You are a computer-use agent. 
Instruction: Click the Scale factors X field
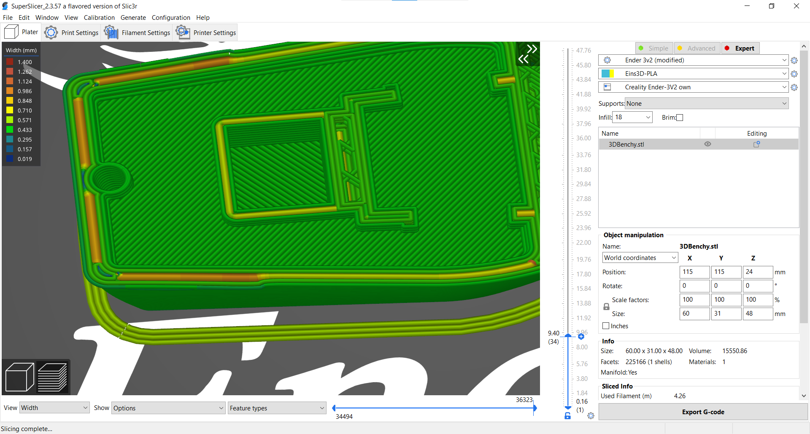[x=694, y=300]
